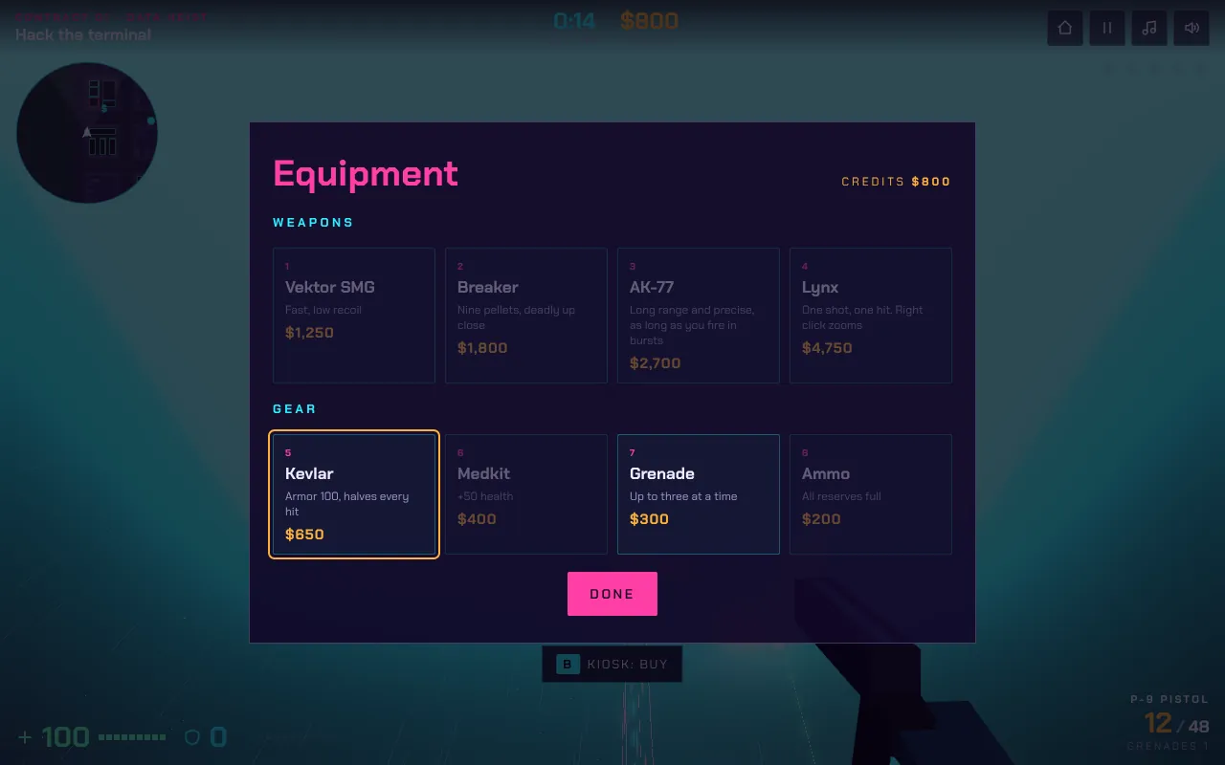Click the $800 money display at top
The image size is (1225, 765).
650,21
